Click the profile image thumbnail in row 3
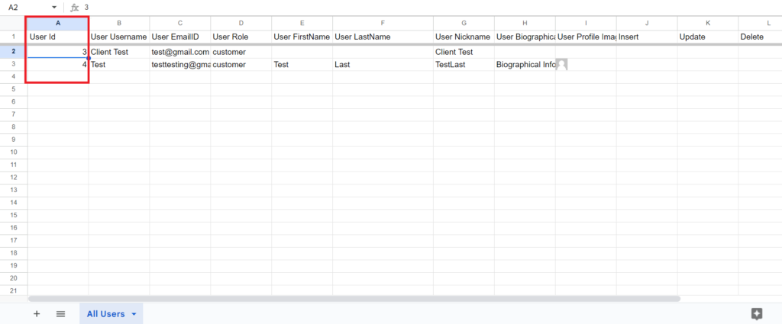The width and height of the screenshot is (782, 324). coord(561,64)
